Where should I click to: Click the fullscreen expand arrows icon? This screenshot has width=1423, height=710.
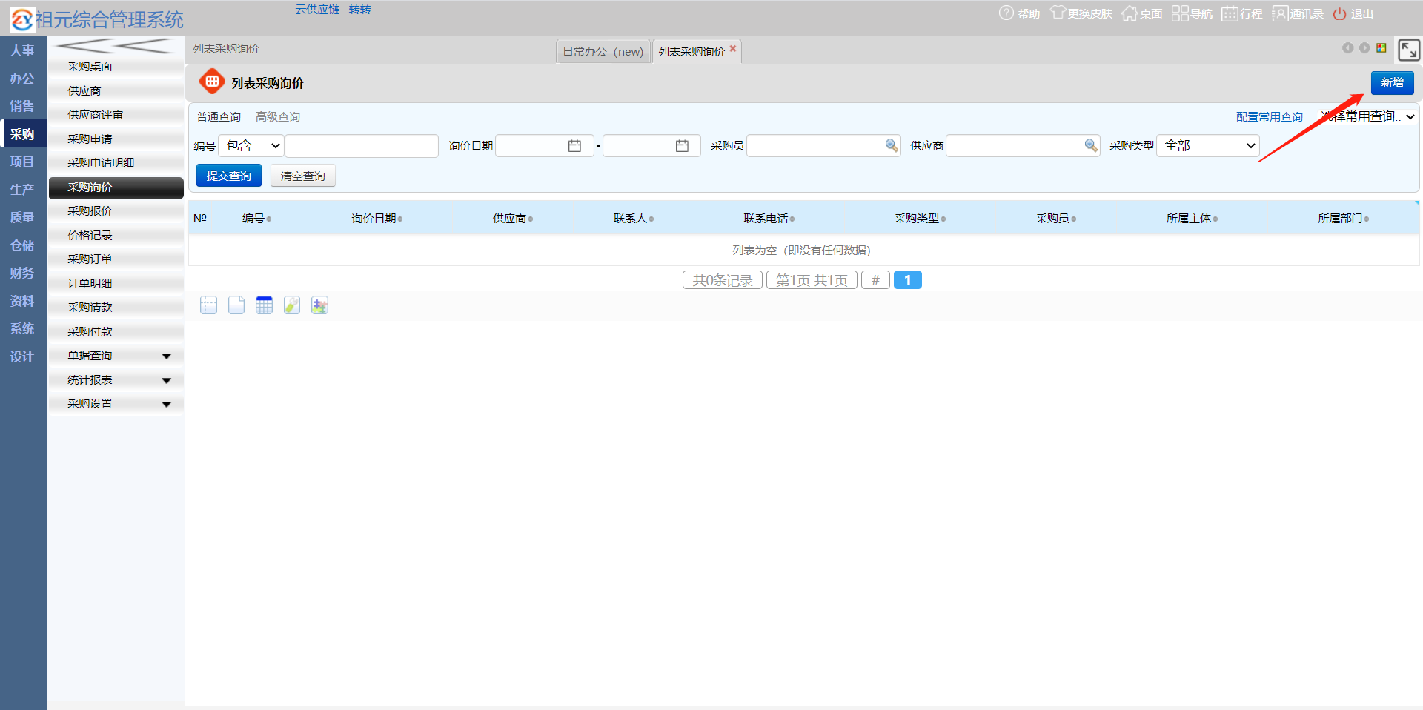point(1409,50)
